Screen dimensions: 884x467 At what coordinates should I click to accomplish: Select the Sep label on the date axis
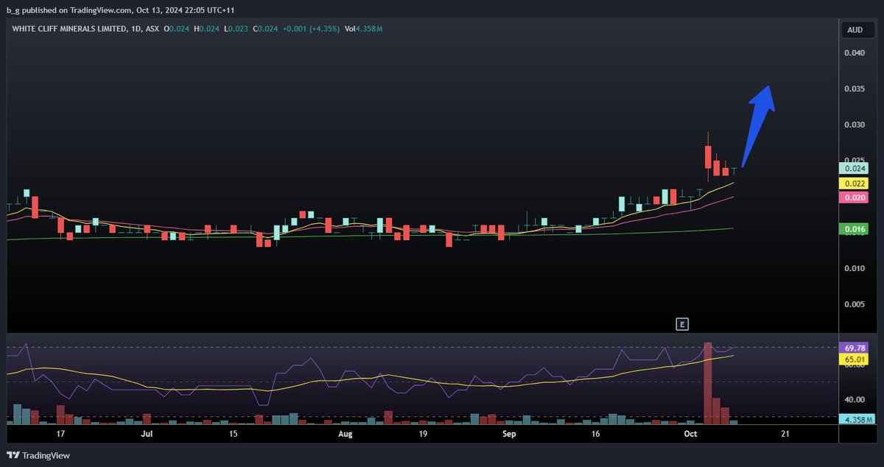click(509, 434)
